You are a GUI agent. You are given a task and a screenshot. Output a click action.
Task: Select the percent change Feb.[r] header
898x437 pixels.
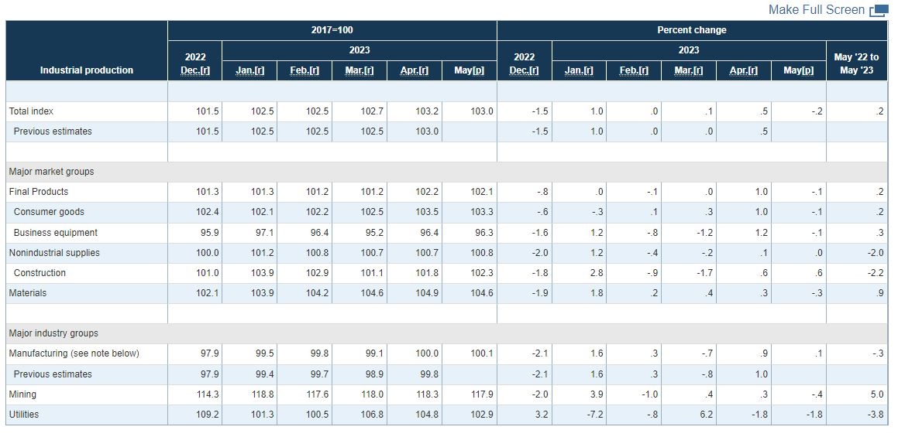(634, 70)
